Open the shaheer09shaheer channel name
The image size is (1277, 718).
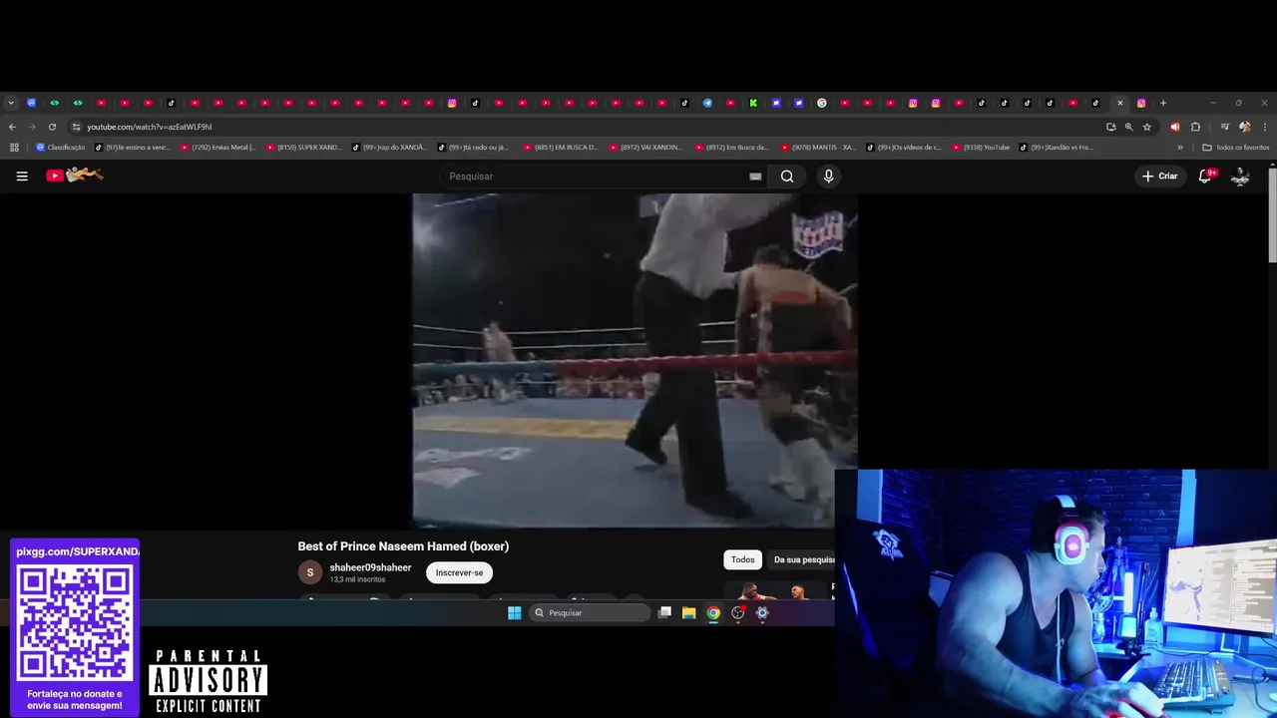pyautogui.click(x=370, y=567)
